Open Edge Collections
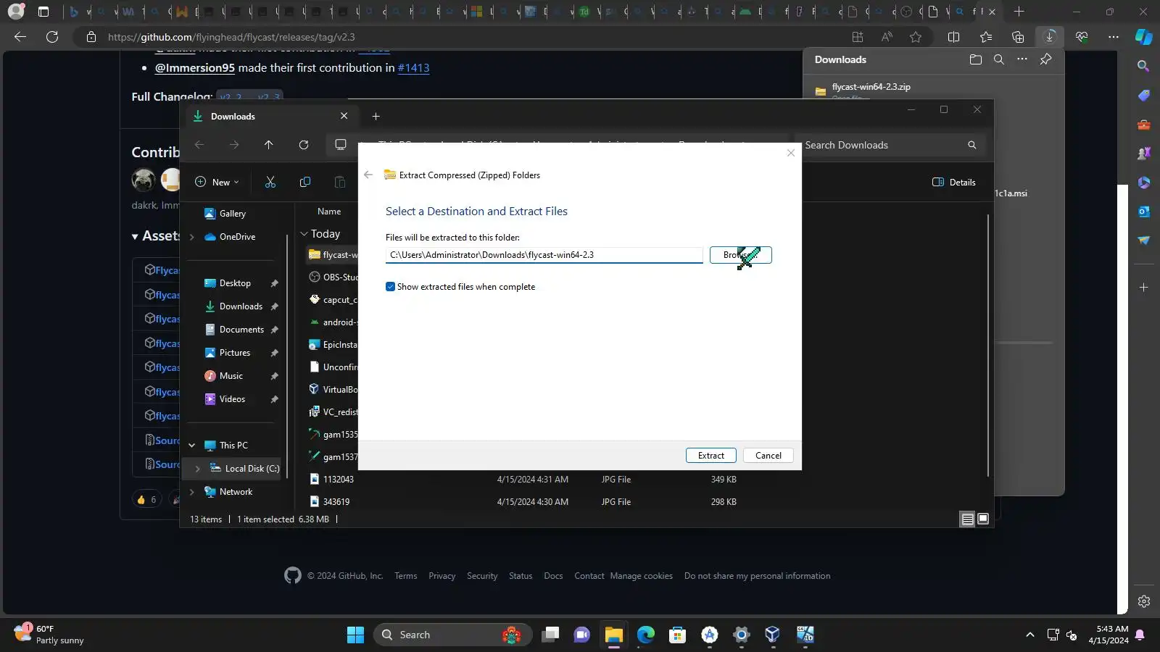The height and width of the screenshot is (652, 1160). 1018,37
